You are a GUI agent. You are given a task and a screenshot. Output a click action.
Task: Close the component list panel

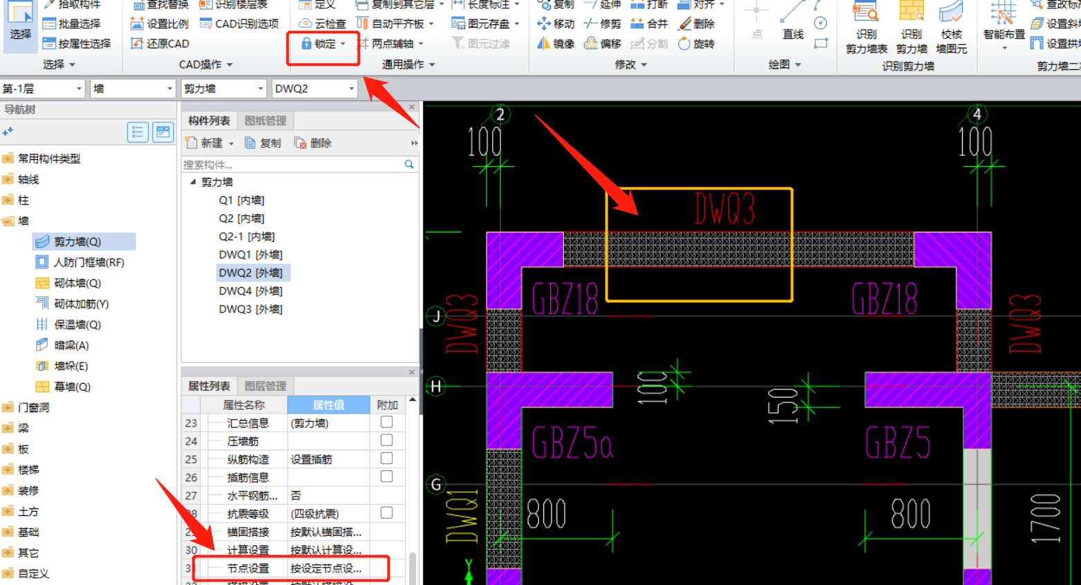pos(412,107)
